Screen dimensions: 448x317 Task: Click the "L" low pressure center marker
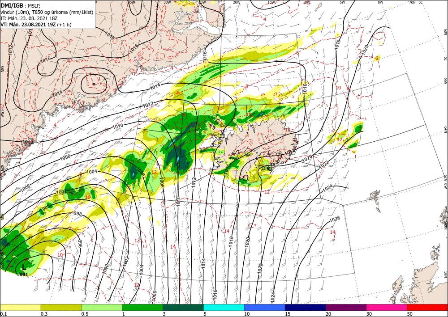click(24, 267)
